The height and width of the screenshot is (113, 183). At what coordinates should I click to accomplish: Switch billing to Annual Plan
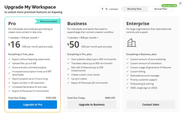point(161,9)
